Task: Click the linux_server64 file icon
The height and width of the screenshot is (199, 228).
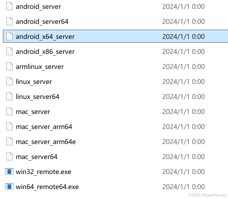Action: (9, 97)
